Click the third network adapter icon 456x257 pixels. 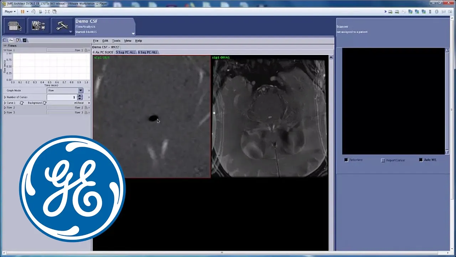tap(424, 12)
